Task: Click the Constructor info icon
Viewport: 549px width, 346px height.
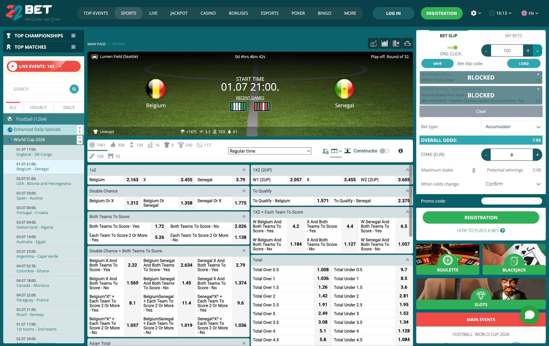Action: pyautogui.click(x=400, y=151)
